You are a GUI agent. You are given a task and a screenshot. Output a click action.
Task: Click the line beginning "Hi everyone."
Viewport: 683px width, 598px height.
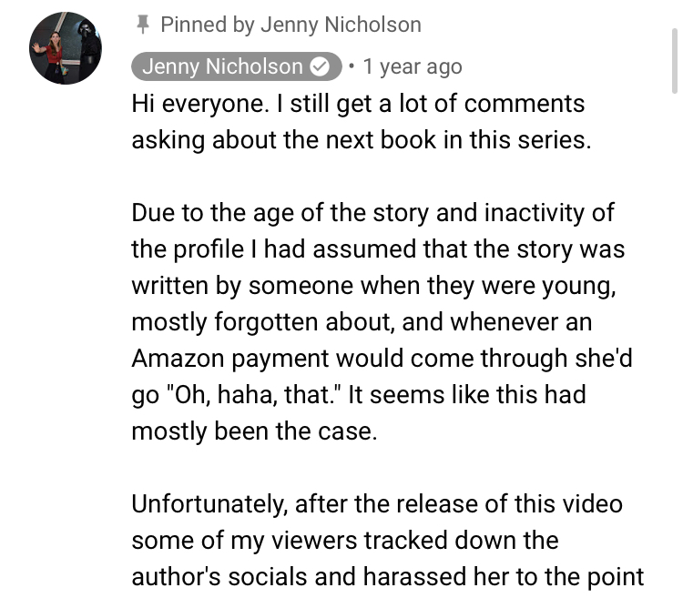[358, 105]
